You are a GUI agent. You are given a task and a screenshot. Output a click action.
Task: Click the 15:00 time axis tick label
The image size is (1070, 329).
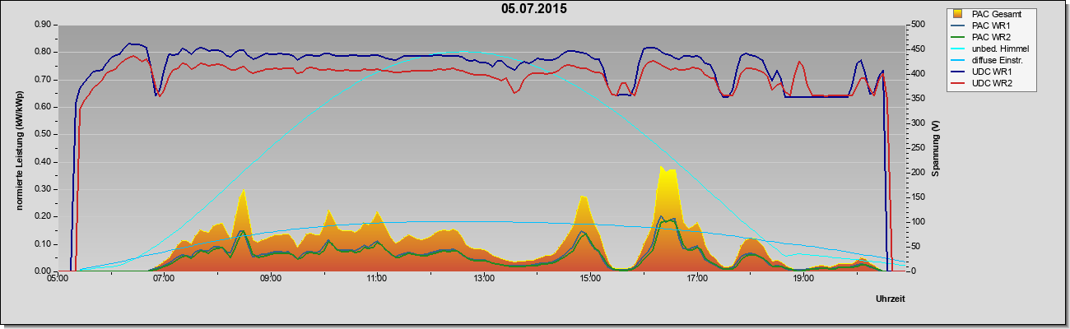pyautogui.click(x=591, y=279)
